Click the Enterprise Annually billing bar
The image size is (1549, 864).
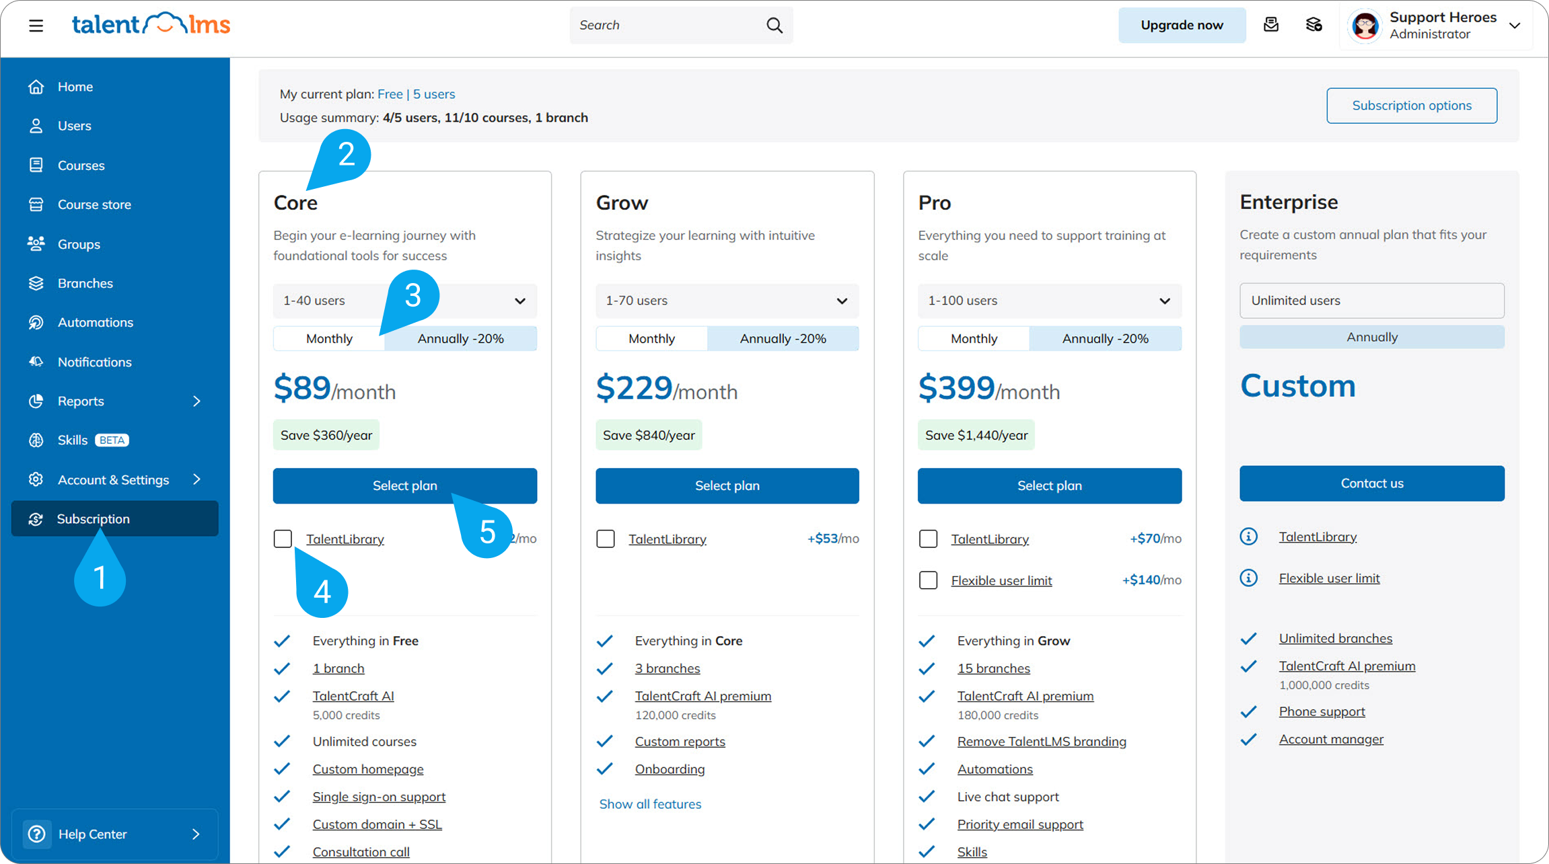click(x=1372, y=337)
